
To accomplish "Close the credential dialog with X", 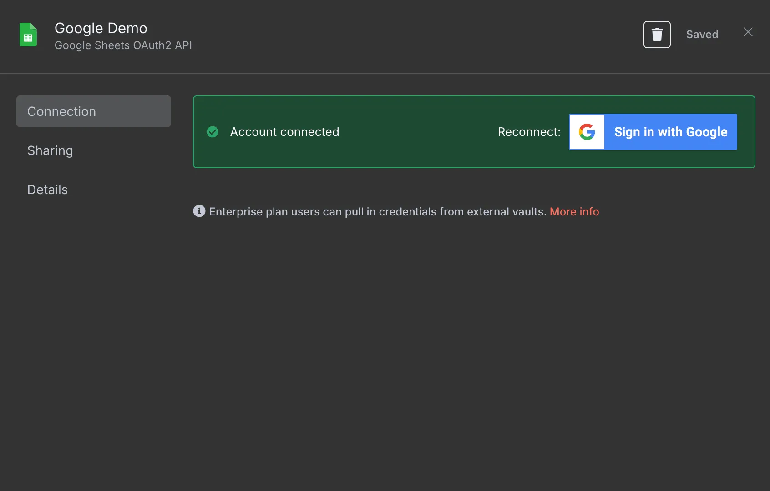I will click(748, 32).
